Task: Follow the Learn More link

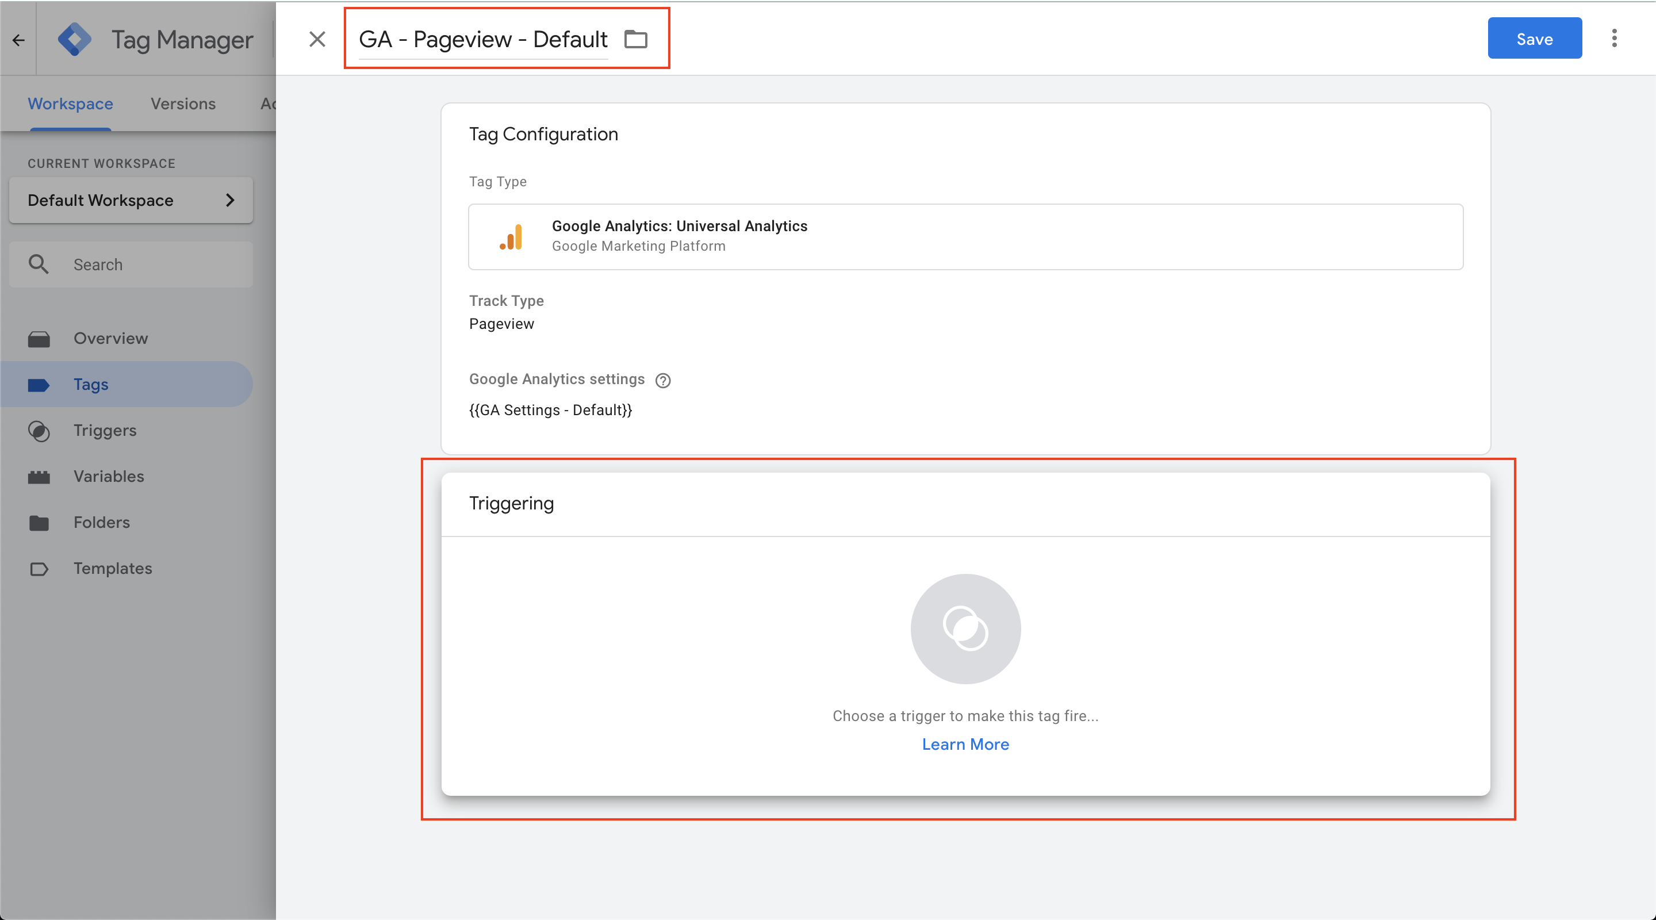Action: point(965,744)
